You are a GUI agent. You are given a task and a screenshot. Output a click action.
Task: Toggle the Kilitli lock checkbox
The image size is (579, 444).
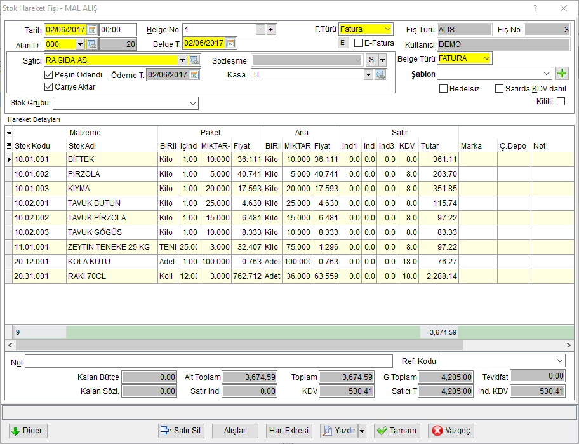point(561,101)
